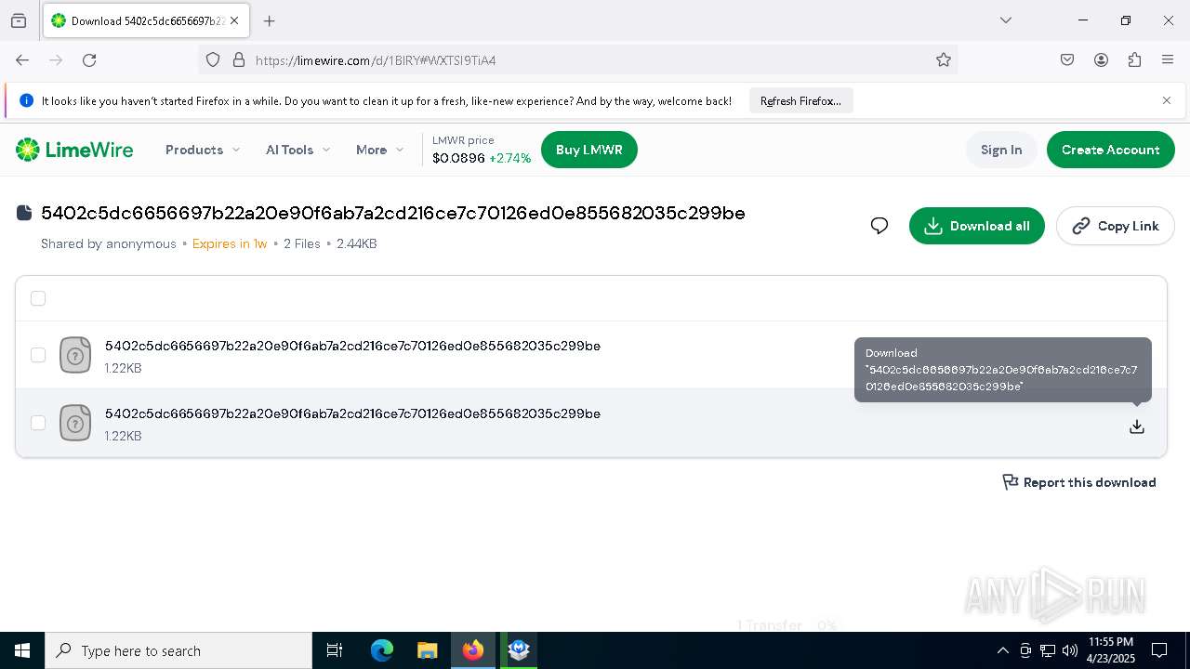
Task: Click the Sign In button
Action: click(1001, 150)
